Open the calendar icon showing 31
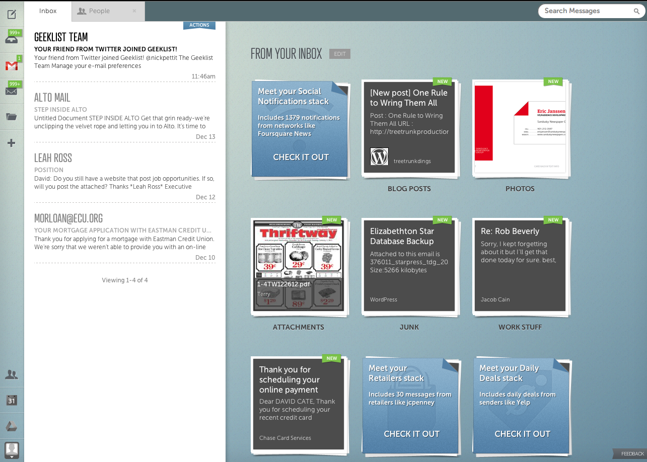Image resolution: width=647 pixels, height=462 pixels. [x=12, y=401]
